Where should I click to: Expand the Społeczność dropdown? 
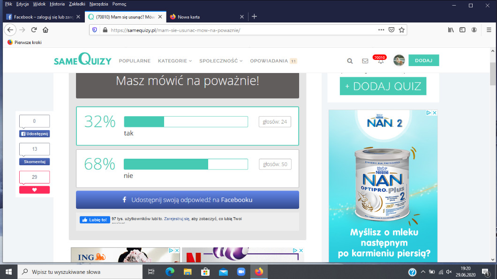(221, 61)
